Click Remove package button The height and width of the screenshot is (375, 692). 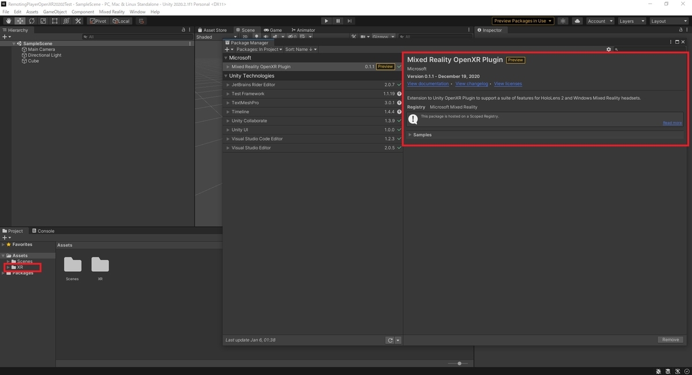point(670,340)
